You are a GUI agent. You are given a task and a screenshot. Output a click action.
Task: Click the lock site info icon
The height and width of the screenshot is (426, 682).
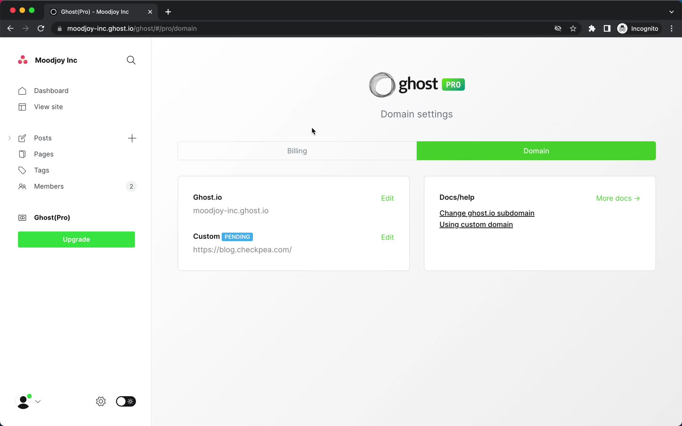(60, 29)
